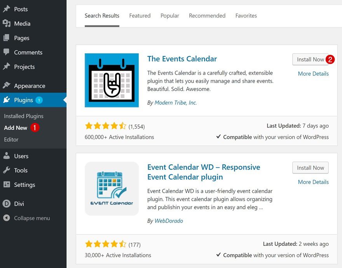The height and width of the screenshot is (268, 342).
Task: View More Details for The Events Calendar
Action: pos(313,74)
